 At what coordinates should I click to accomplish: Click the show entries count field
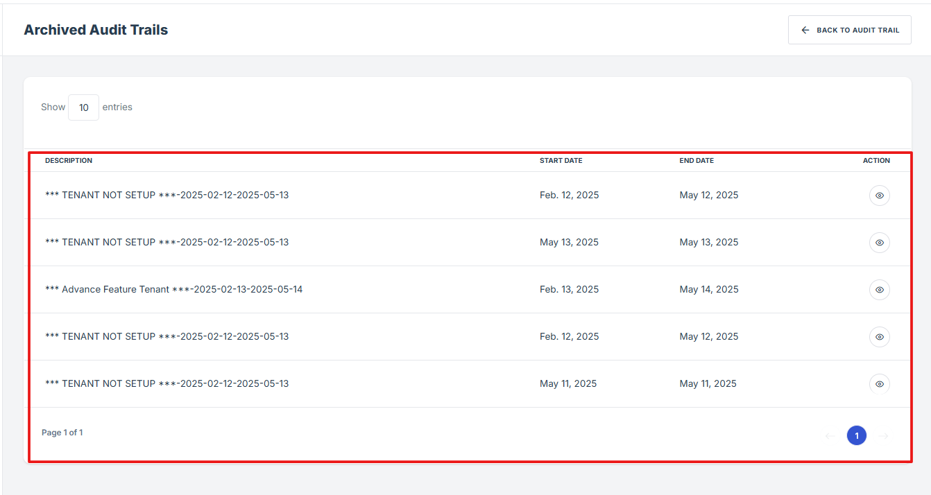(83, 107)
